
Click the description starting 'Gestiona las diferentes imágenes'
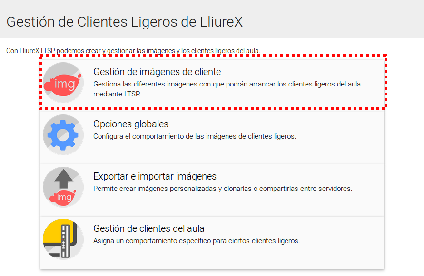point(227,85)
